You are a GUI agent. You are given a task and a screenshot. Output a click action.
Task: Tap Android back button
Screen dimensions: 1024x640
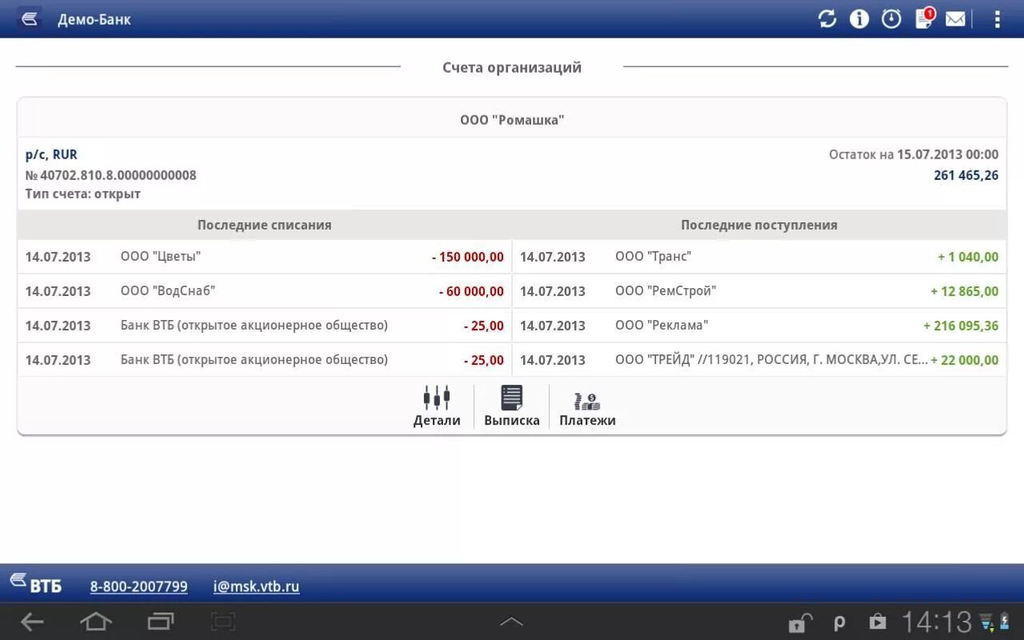32,622
